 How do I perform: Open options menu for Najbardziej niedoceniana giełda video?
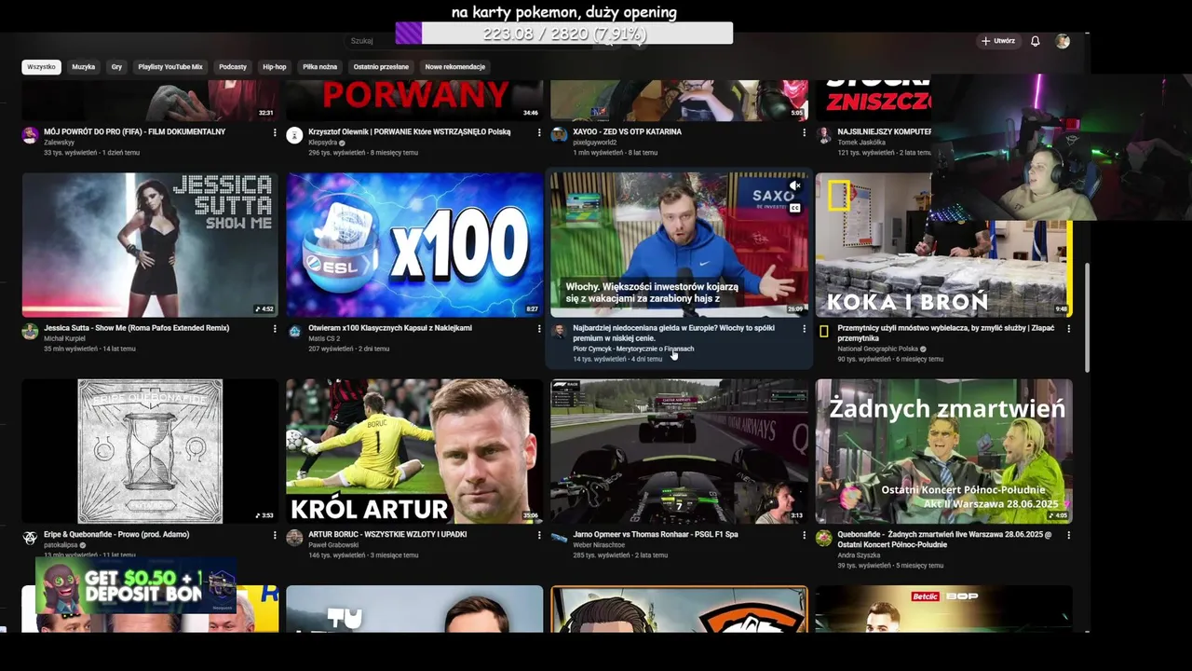pyautogui.click(x=805, y=329)
